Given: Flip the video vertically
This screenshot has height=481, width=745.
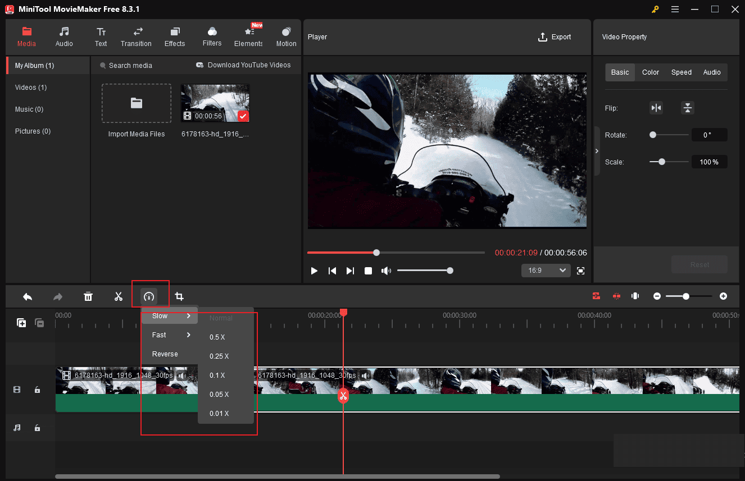Looking at the screenshot, I should pyautogui.click(x=688, y=107).
